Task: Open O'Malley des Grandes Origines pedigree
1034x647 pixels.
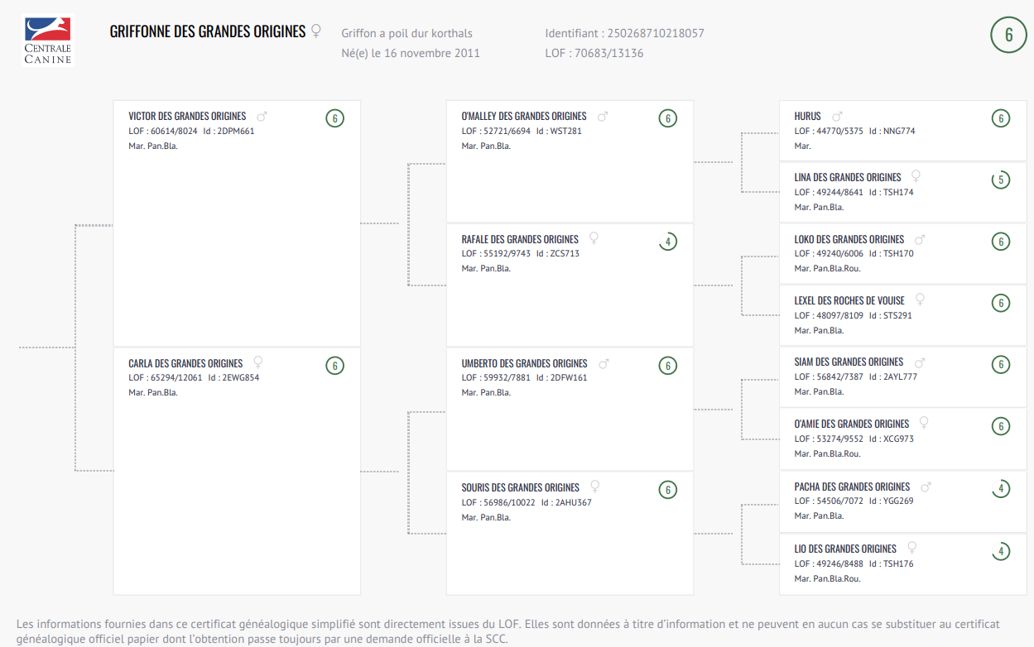Action: click(524, 117)
